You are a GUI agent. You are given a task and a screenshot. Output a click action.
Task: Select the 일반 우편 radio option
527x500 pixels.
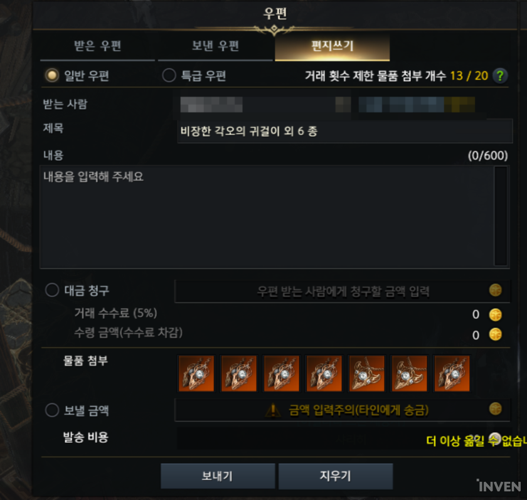point(51,75)
